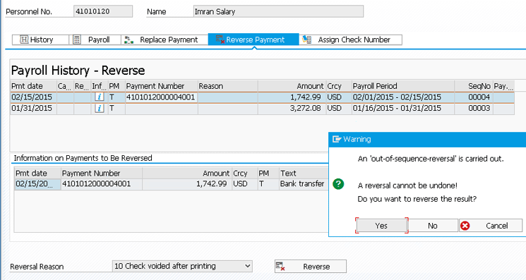
Task: Click the Replace Payment icon
Action: (x=128, y=40)
